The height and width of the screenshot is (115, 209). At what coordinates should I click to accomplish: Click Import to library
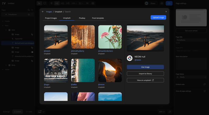(x=146, y=74)
